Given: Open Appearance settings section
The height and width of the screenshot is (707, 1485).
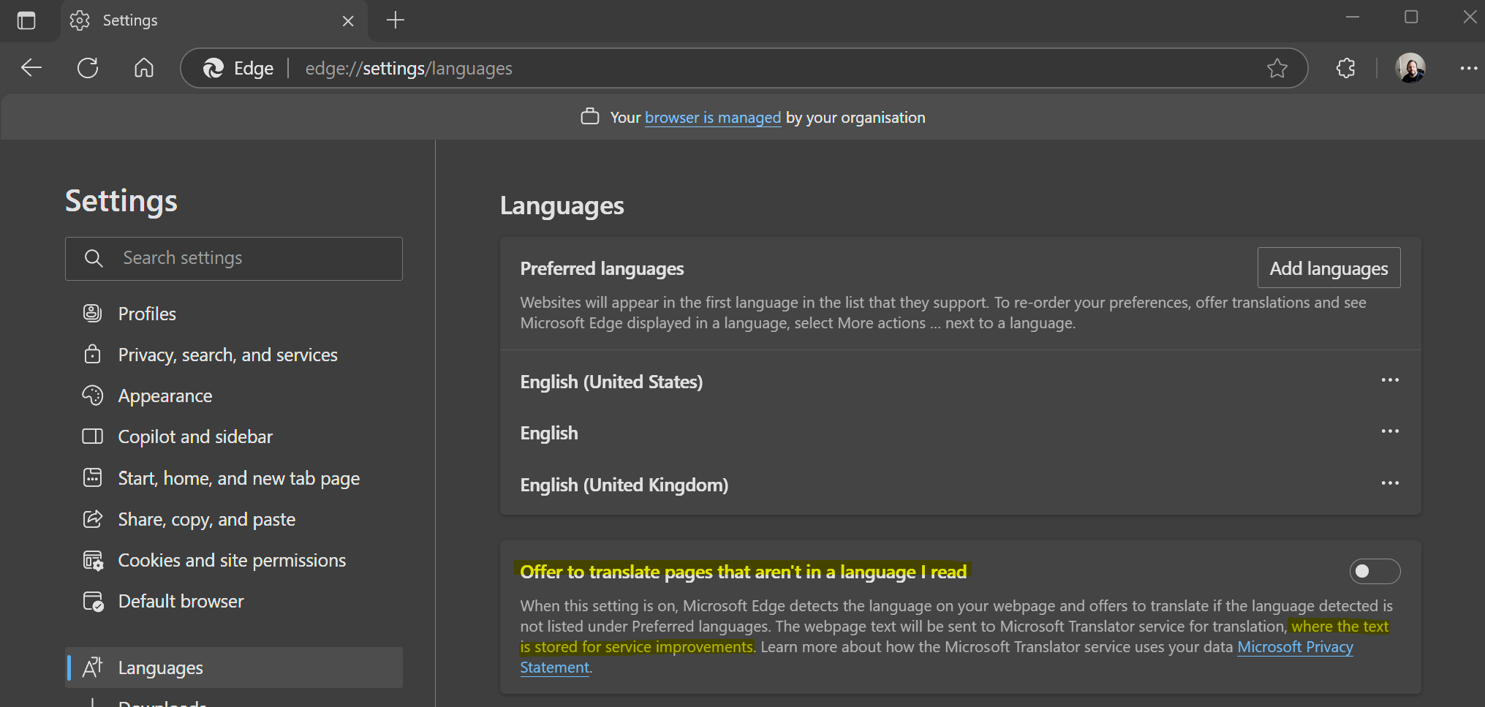Looking at the screenshot, I should point(165,396).
